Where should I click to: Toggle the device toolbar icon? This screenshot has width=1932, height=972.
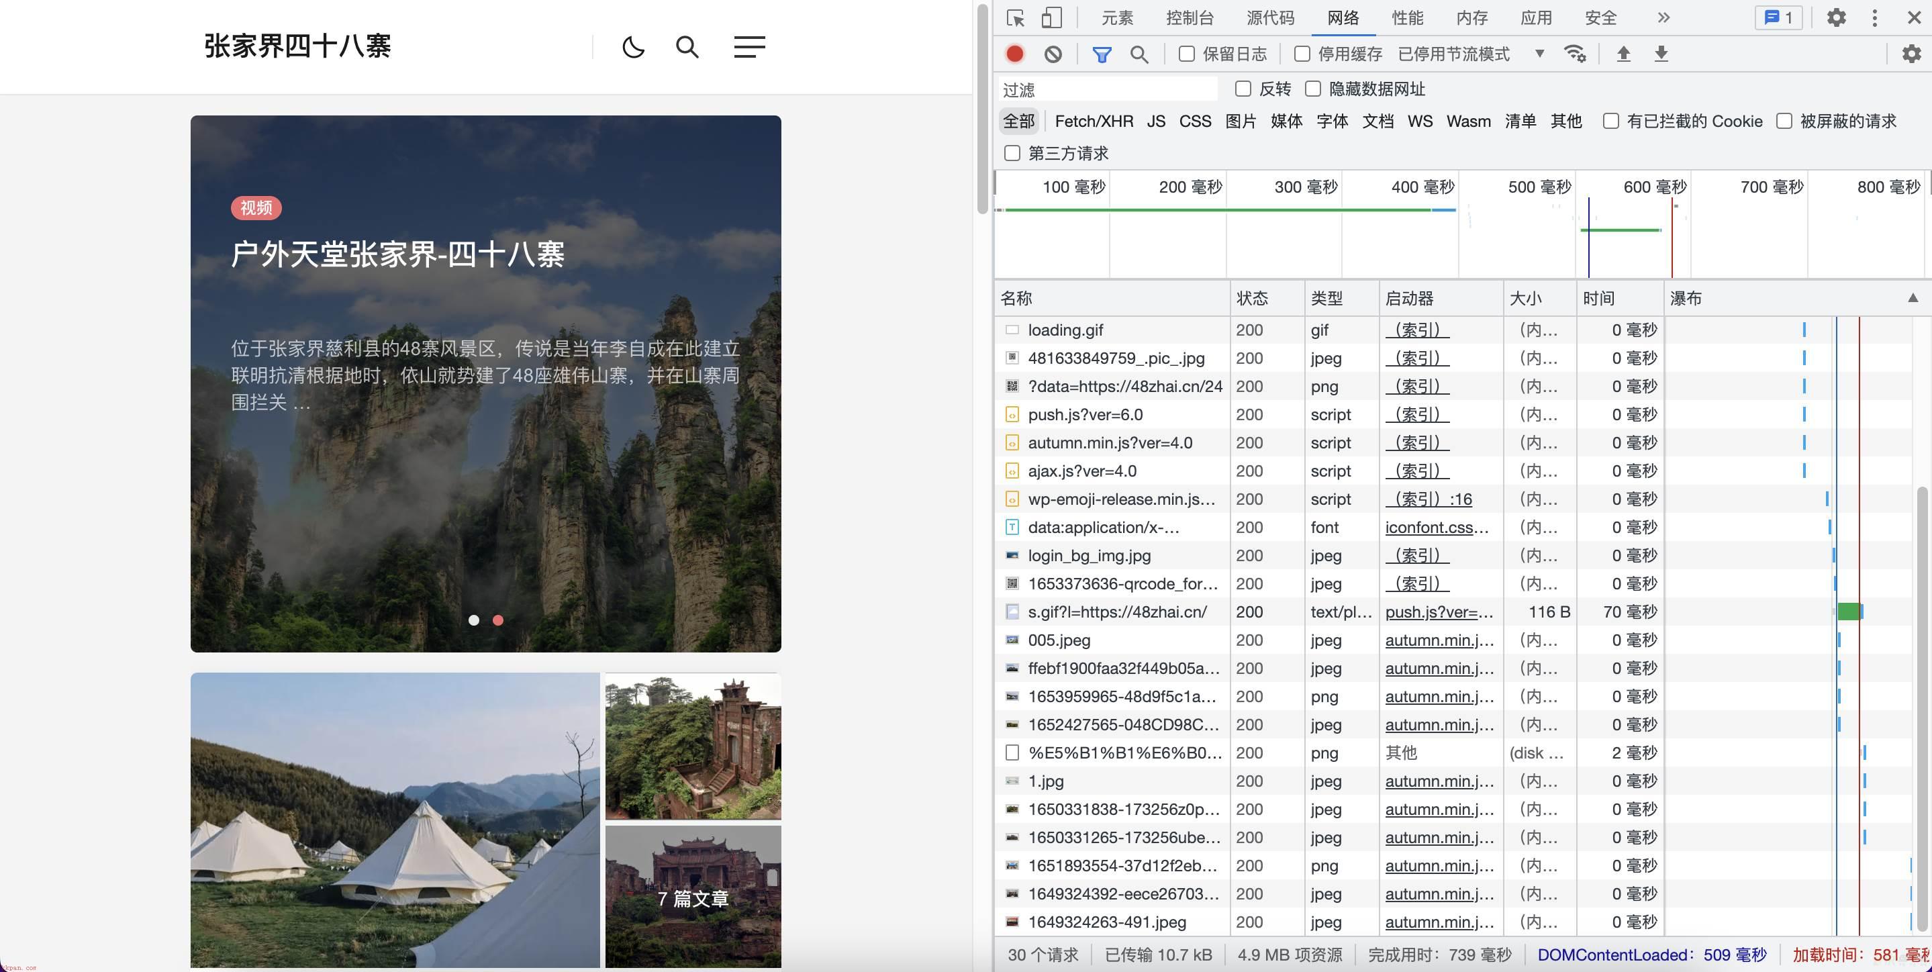(1051, 17)
